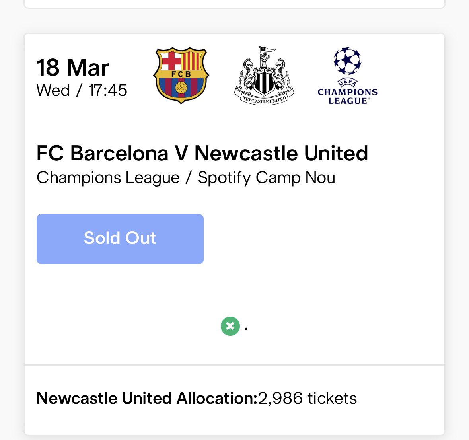The height and width of the screenshot is (440, 469).
Task: Click the FCB letters on Barcelona crest
Action: (x=181, y=74)
